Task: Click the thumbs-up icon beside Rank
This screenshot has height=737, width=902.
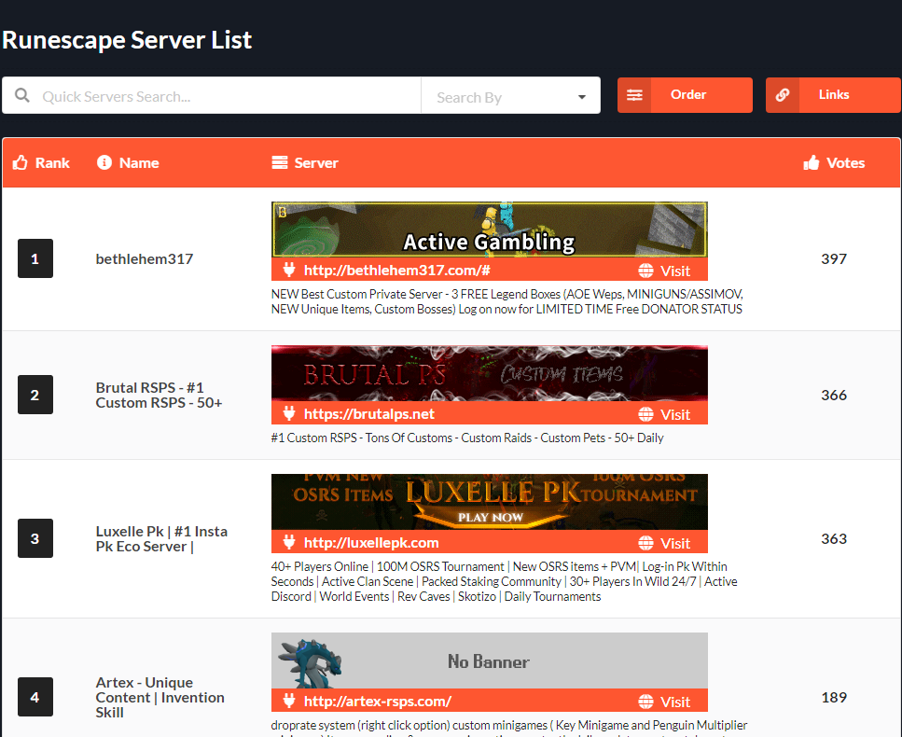Action: click(x=21, y=163)
